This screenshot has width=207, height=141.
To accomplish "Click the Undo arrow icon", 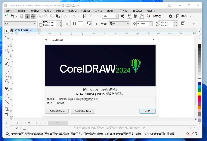I will pos(65,16).
